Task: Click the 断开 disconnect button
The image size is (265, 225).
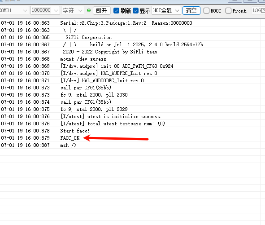Action: (x=102, y=10)
